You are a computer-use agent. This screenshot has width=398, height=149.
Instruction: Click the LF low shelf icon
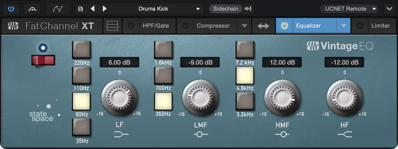click(121, 134)
